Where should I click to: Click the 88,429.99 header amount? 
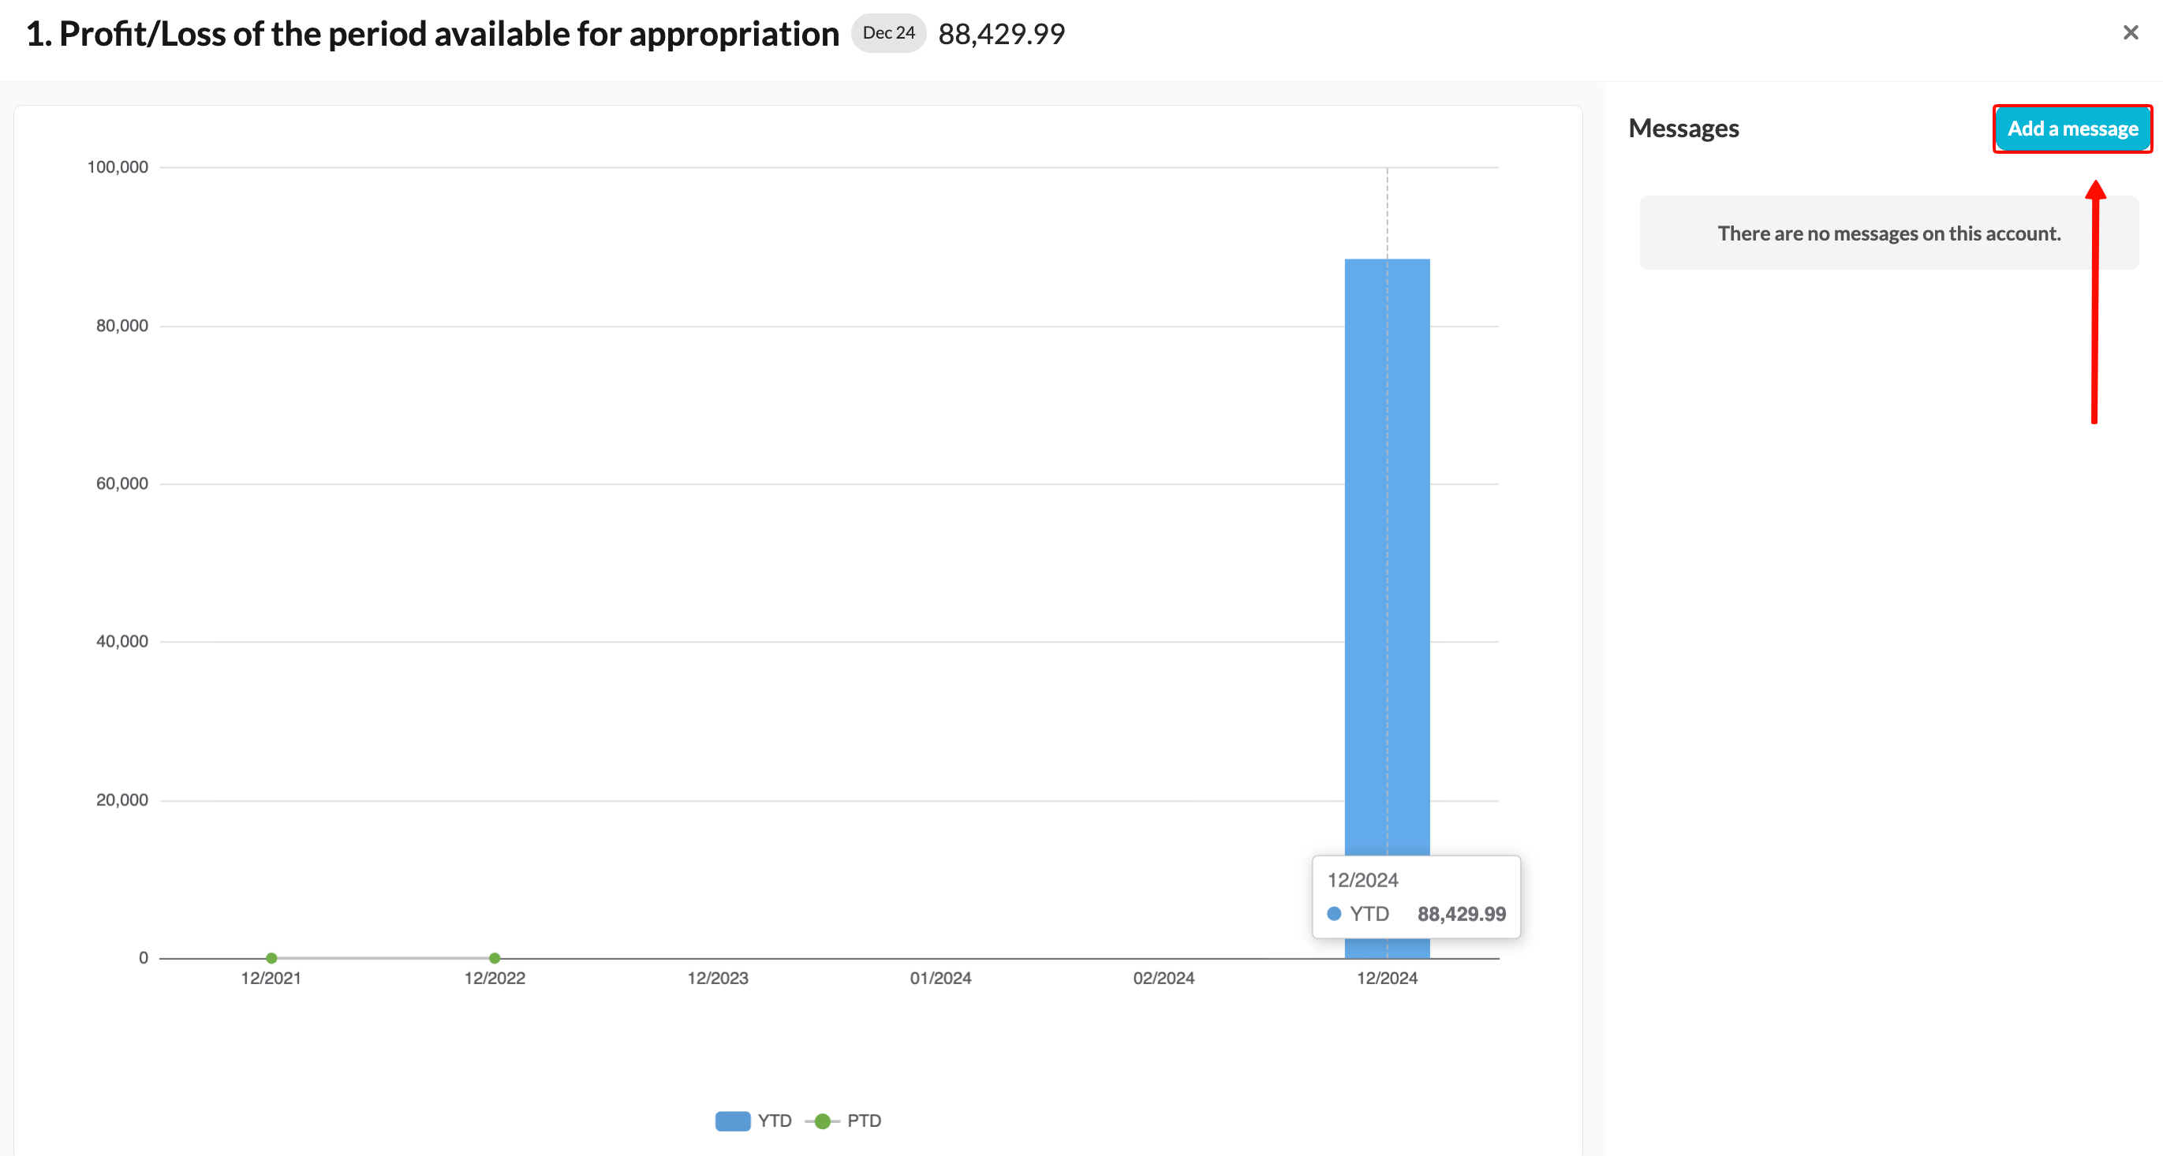click(x=1002, y=34)
